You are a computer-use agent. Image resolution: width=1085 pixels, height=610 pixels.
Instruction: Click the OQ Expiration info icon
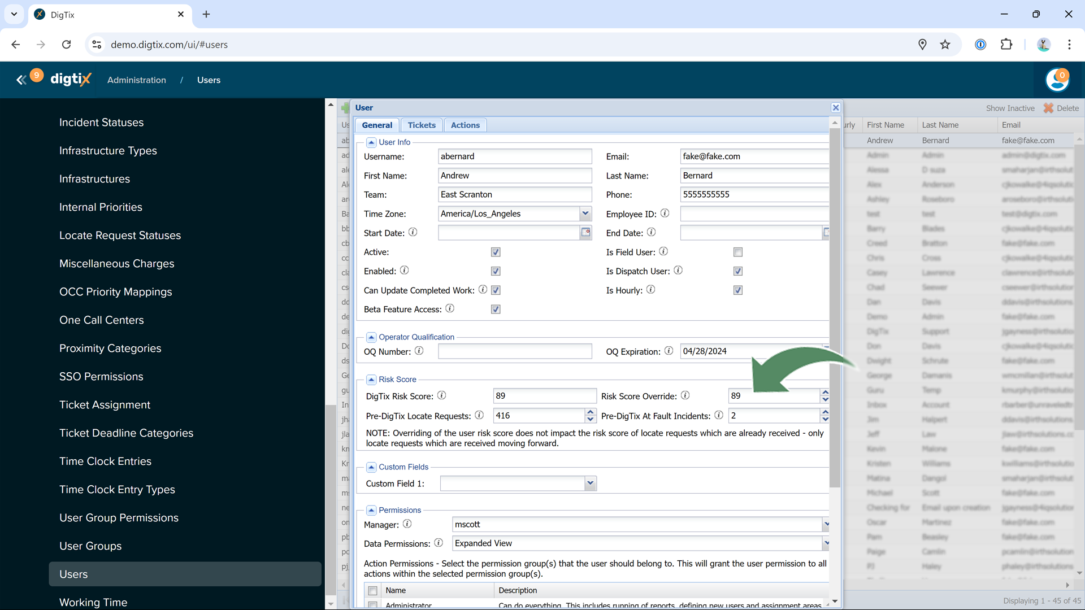(x=669, y=351)
